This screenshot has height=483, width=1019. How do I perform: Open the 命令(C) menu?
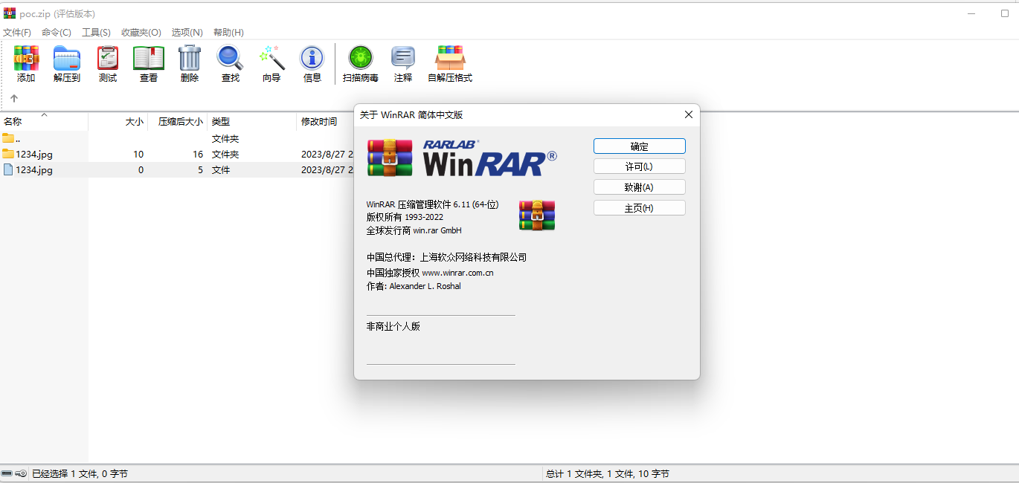(57, 32)
